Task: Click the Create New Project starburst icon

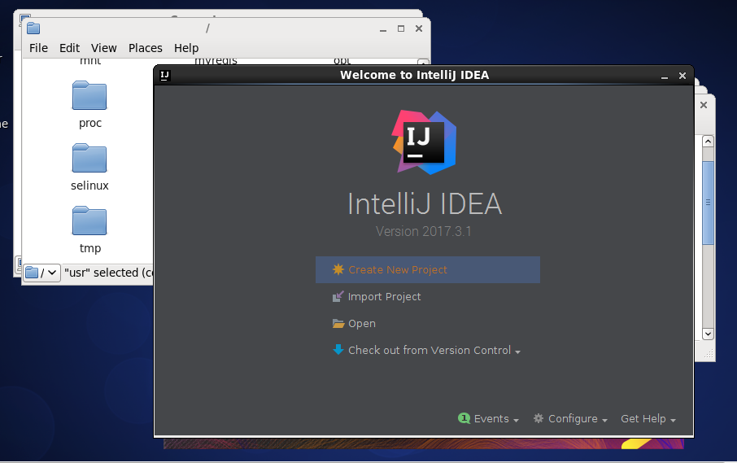Action: click(x=338, y=269)
